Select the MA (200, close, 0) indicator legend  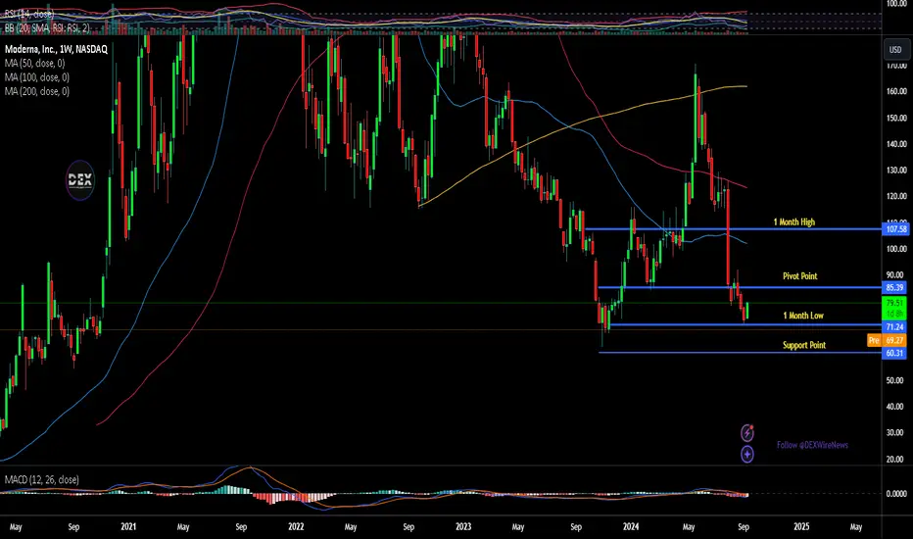[36, 91]
